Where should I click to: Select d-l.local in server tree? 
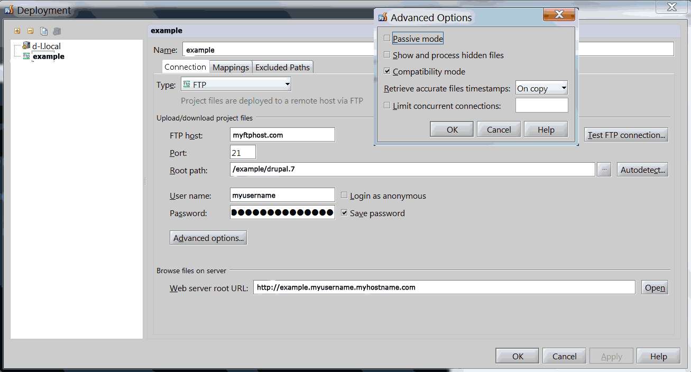pos(47,46)
